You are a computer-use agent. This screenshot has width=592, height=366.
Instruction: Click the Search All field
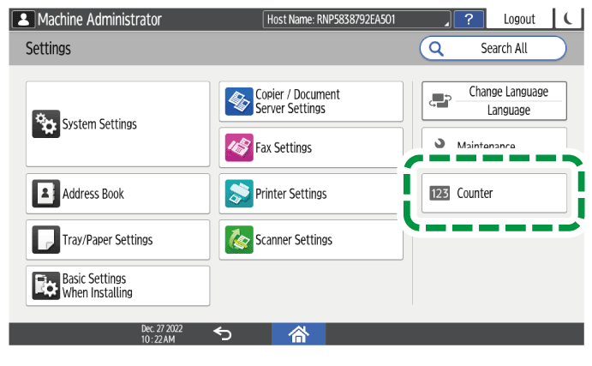tap(493, 49)
